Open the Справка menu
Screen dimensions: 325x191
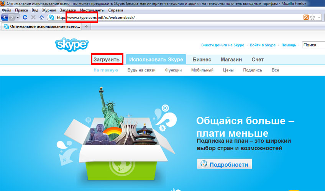point(116,10)
